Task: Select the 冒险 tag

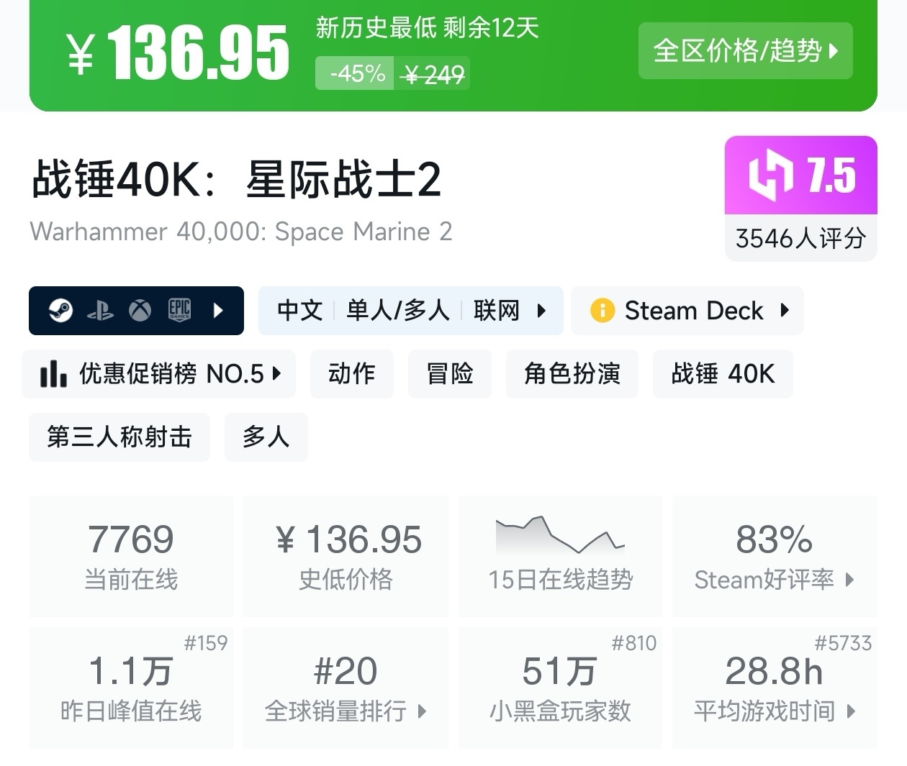Action: 450,374
